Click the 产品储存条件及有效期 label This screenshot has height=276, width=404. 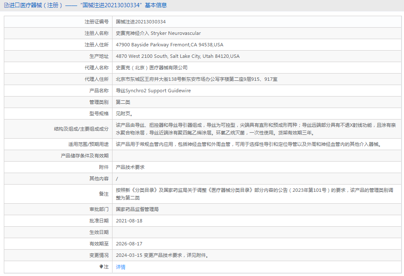pyautogui.click(x=85, y=156)
